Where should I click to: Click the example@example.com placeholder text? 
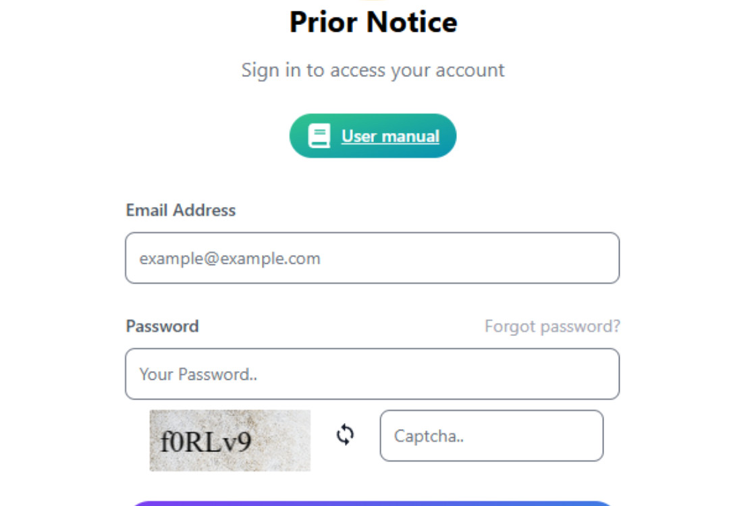[x=230, y=258]
